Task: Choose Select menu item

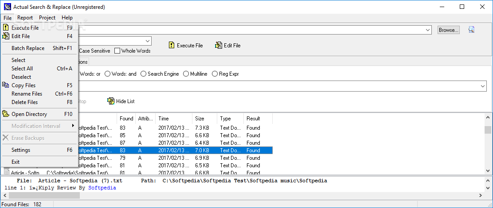Action: pos(39,60)
